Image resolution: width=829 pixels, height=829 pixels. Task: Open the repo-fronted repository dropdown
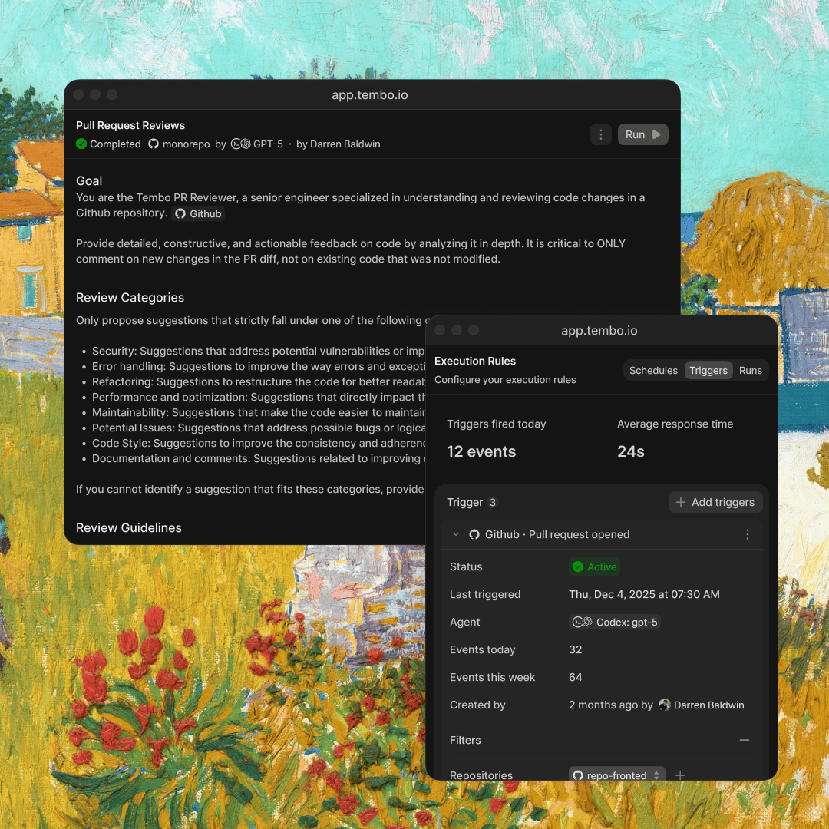pyautogui.click(x=616, y=775)
